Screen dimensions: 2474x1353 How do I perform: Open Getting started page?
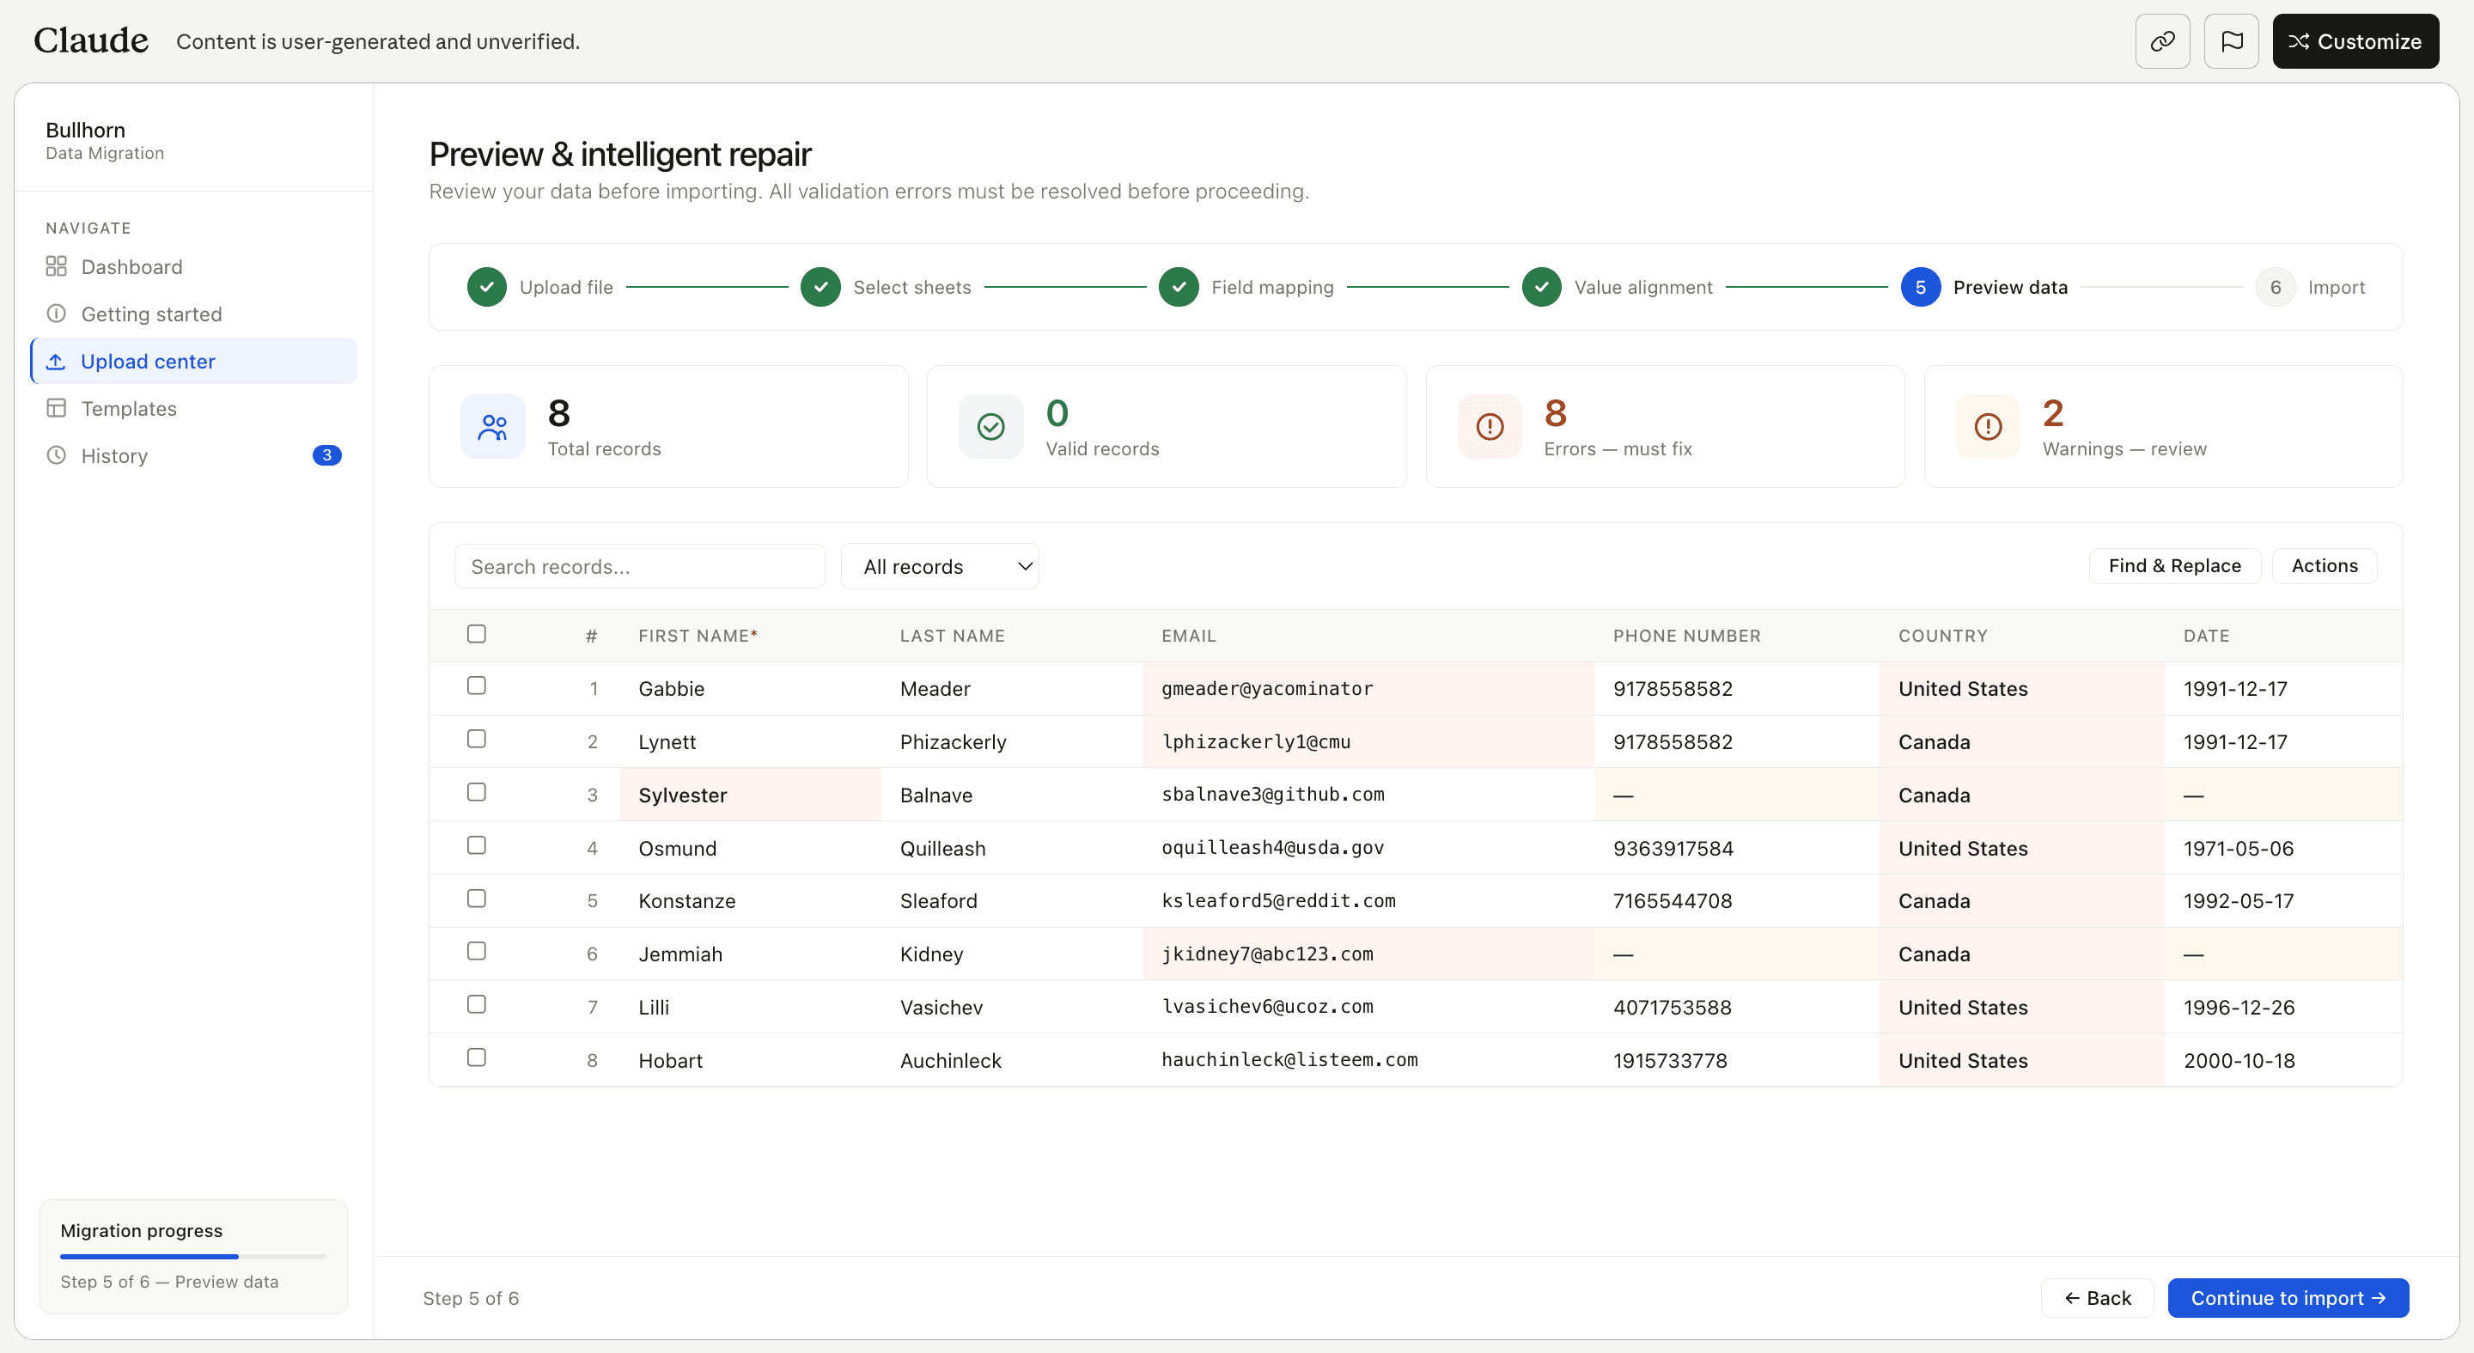point(194,313)
